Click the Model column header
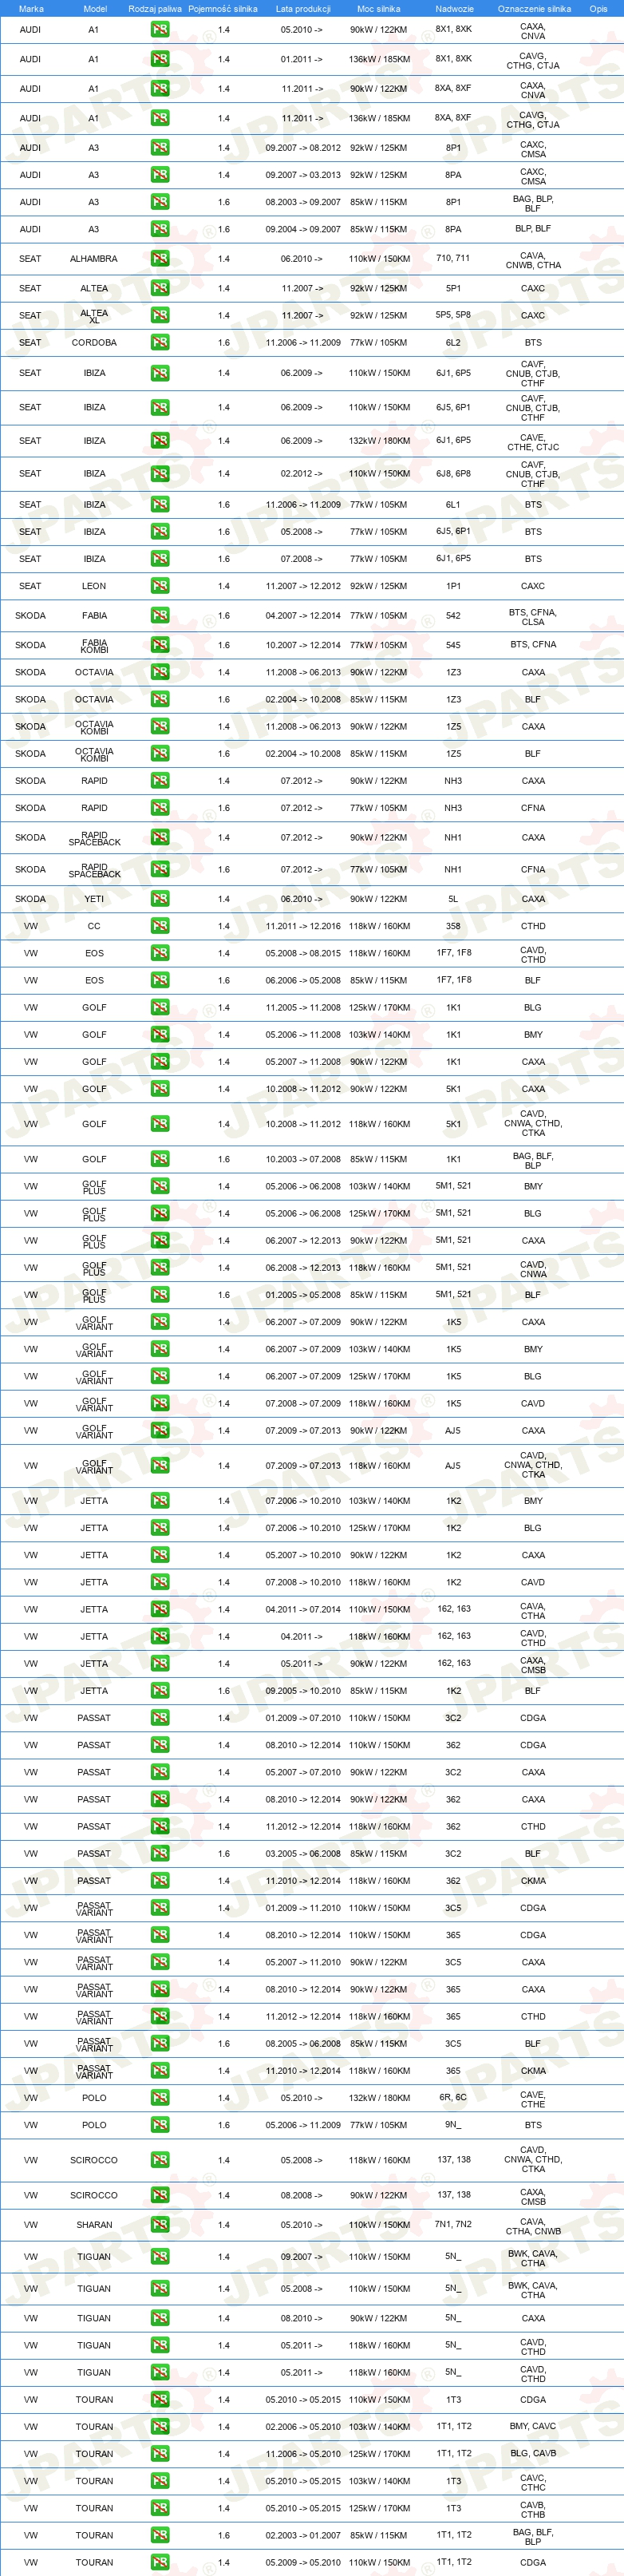Image resolution: width=624 pixels, height=2576 pixels. pyautogui.click(x=94, y=9)
